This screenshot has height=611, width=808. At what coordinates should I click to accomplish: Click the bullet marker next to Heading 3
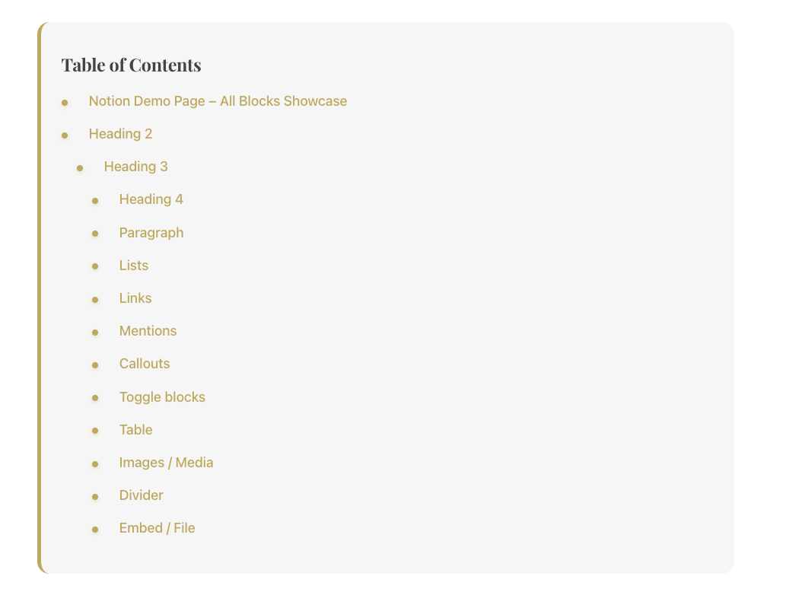click(80, 167)
